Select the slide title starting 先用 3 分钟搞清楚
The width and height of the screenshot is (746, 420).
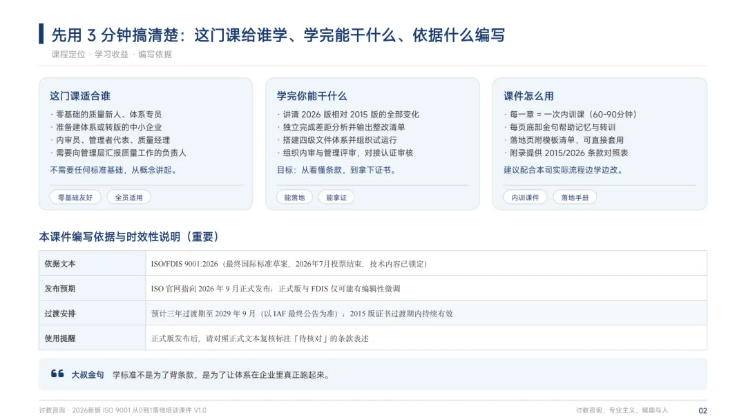pos(278,35)
